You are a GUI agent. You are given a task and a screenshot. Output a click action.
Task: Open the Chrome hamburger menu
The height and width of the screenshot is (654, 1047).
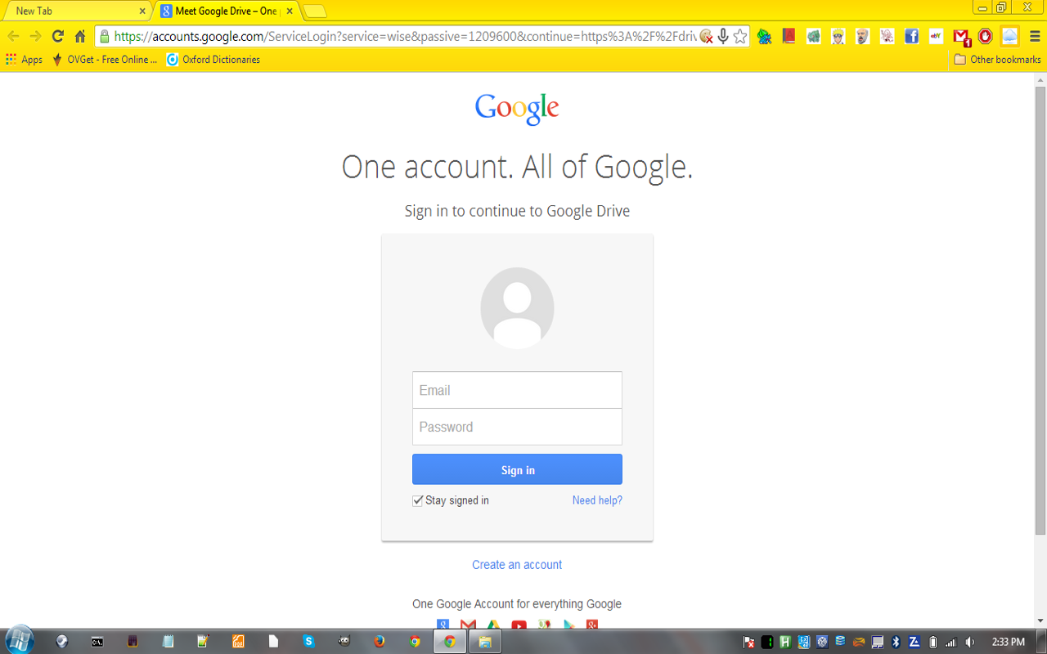1035,36
